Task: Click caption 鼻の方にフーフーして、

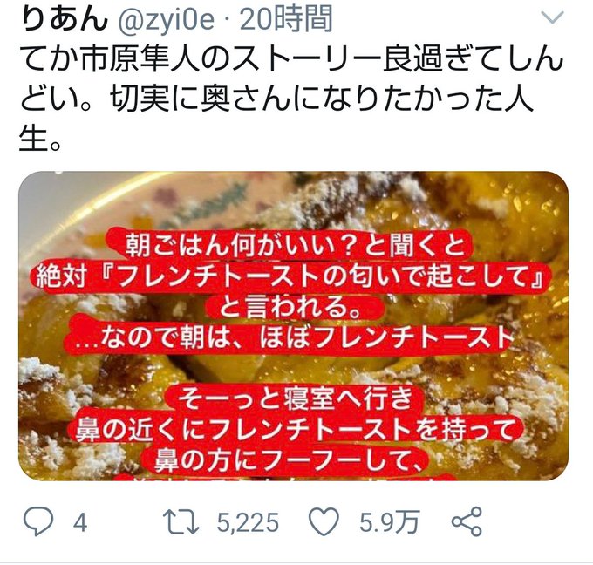Action: pyautogui.click(x=289, y=459)
